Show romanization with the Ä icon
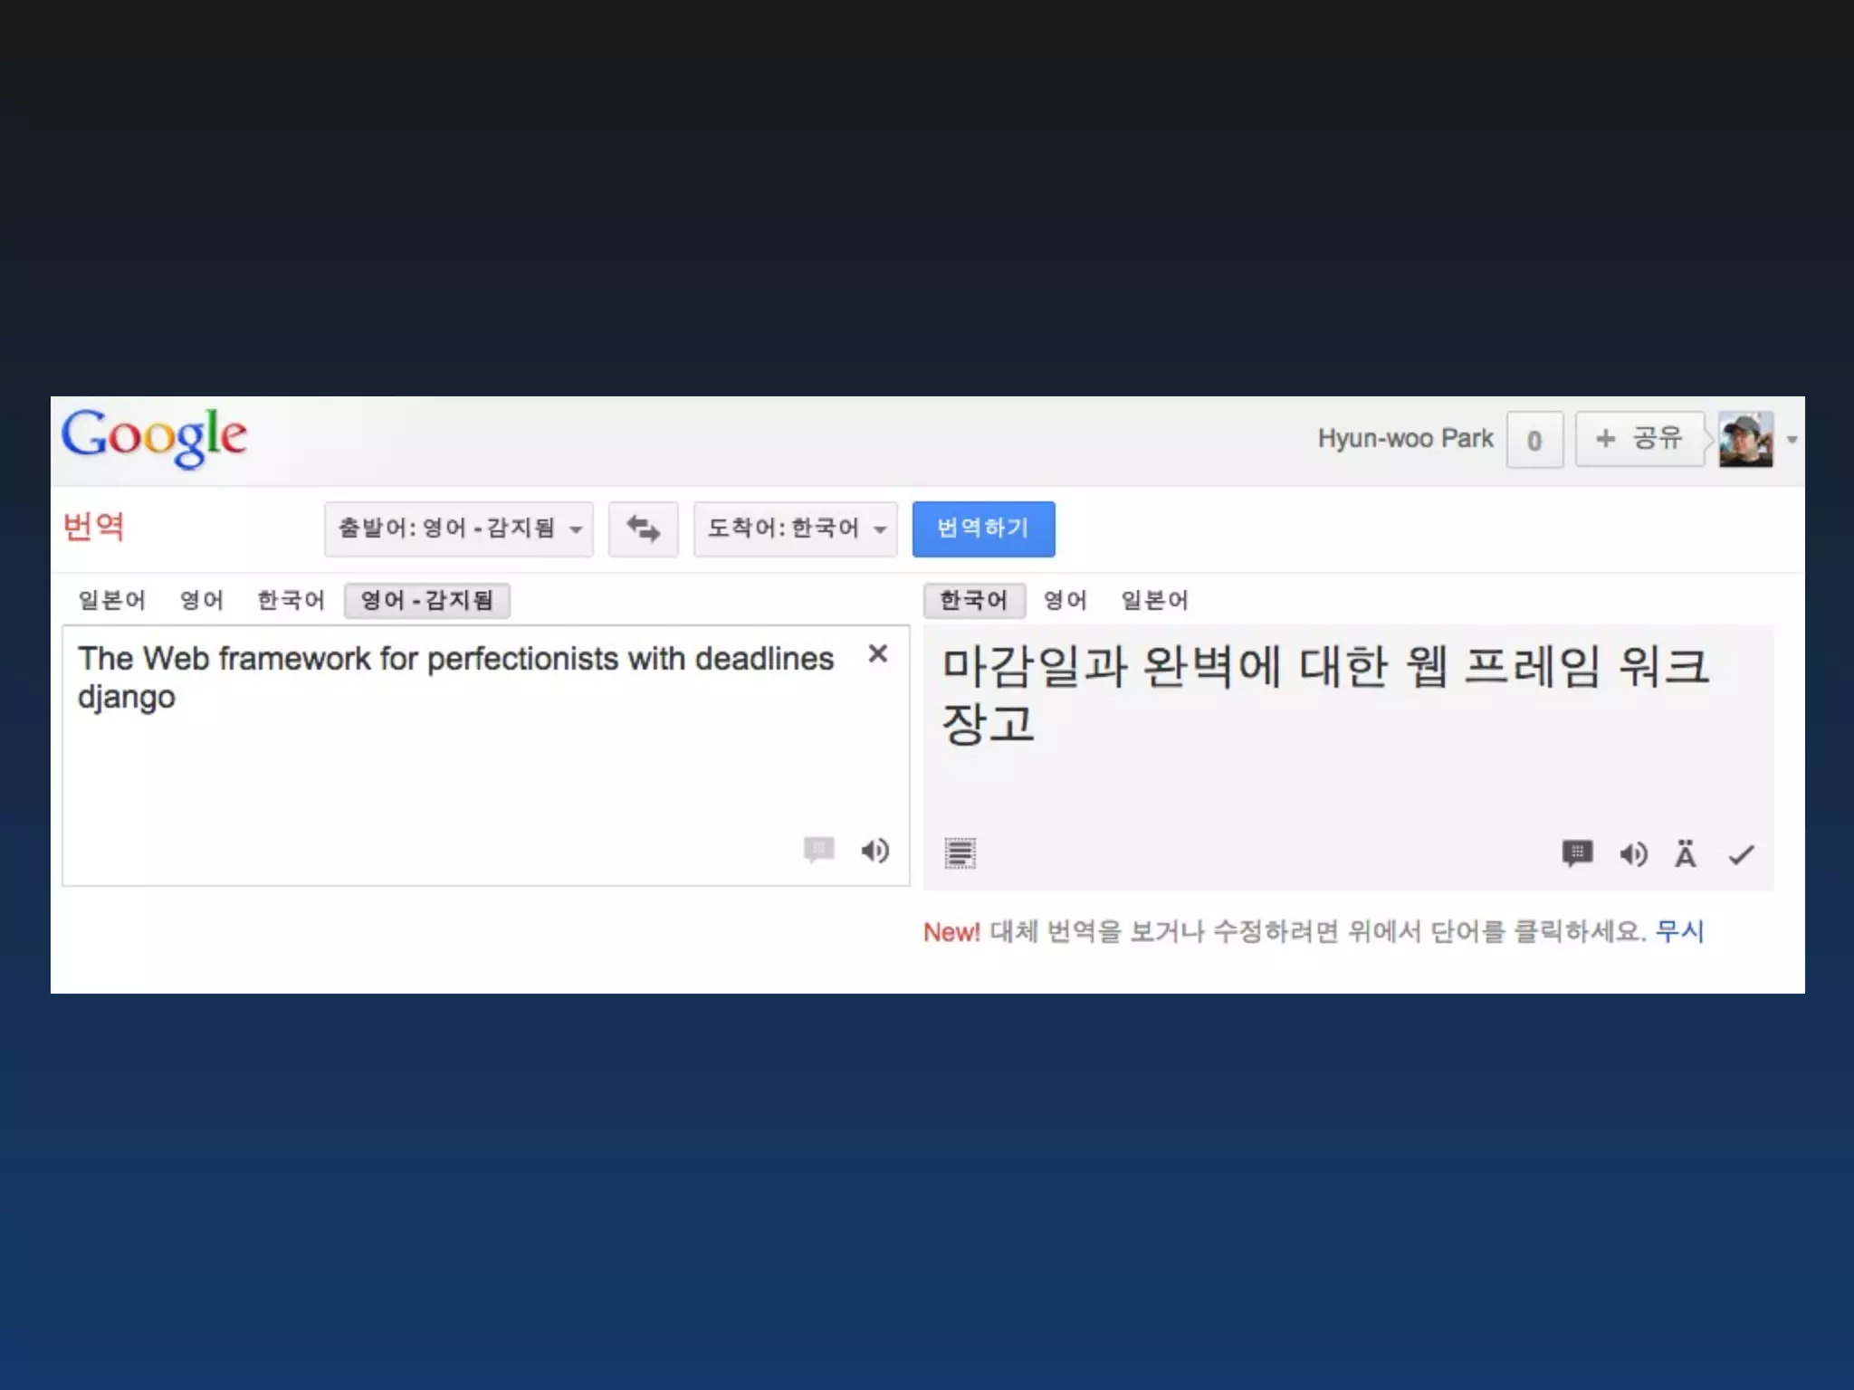Image resolution: width=1854 pixels, height=1390 pixels. click(1685, 854)
